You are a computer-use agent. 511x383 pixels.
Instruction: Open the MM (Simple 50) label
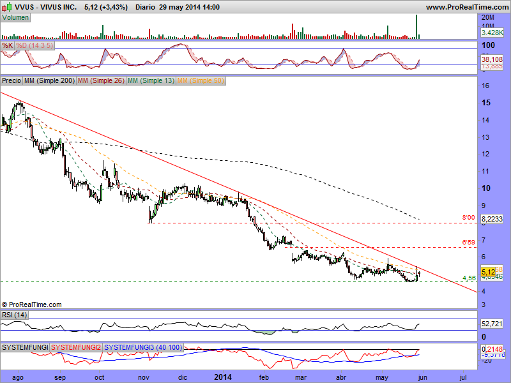(201, 80)
